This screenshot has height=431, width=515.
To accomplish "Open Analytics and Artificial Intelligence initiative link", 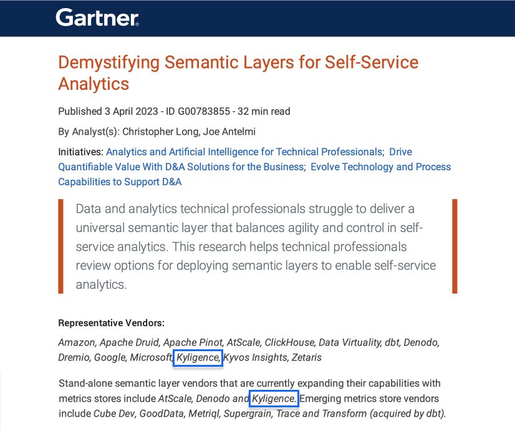I will click(x=244, y=152).
